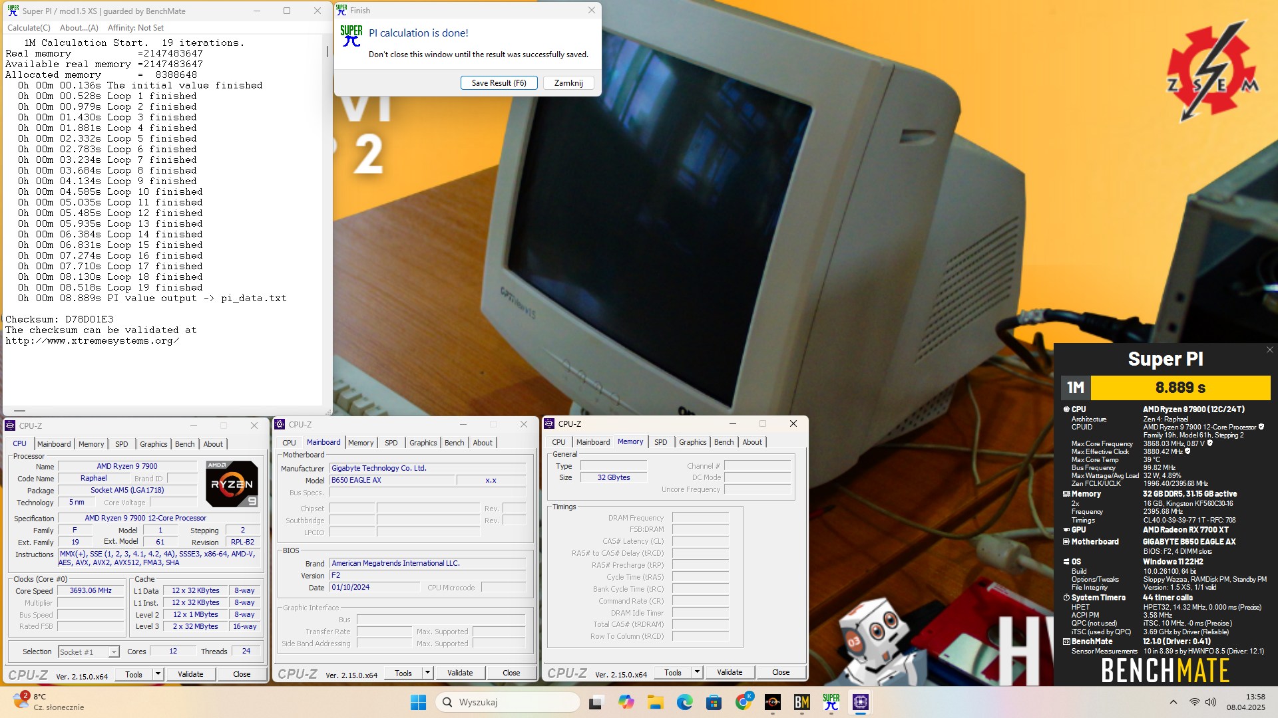Click Affinity: Not Set menu item

tap(136, 28)
